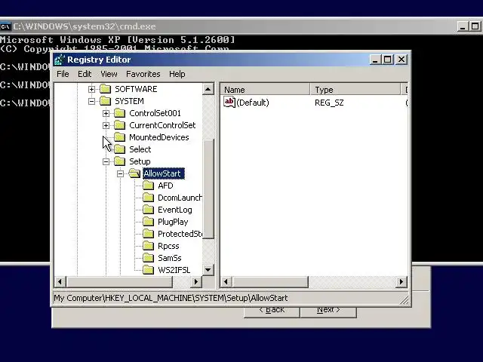Viewport: 483px width, 362px height.
Task: Open the View menu
Action: [109, 74]
